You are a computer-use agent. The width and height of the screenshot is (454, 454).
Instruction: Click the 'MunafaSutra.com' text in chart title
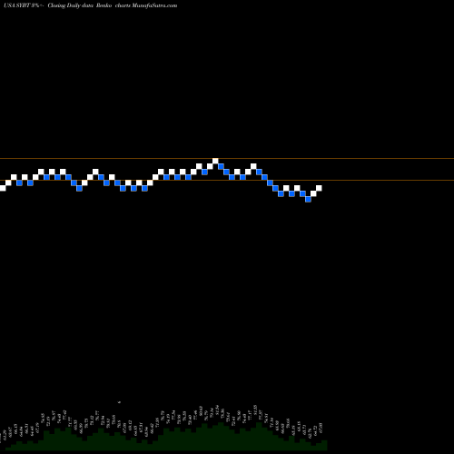click(x=154, y=5)
